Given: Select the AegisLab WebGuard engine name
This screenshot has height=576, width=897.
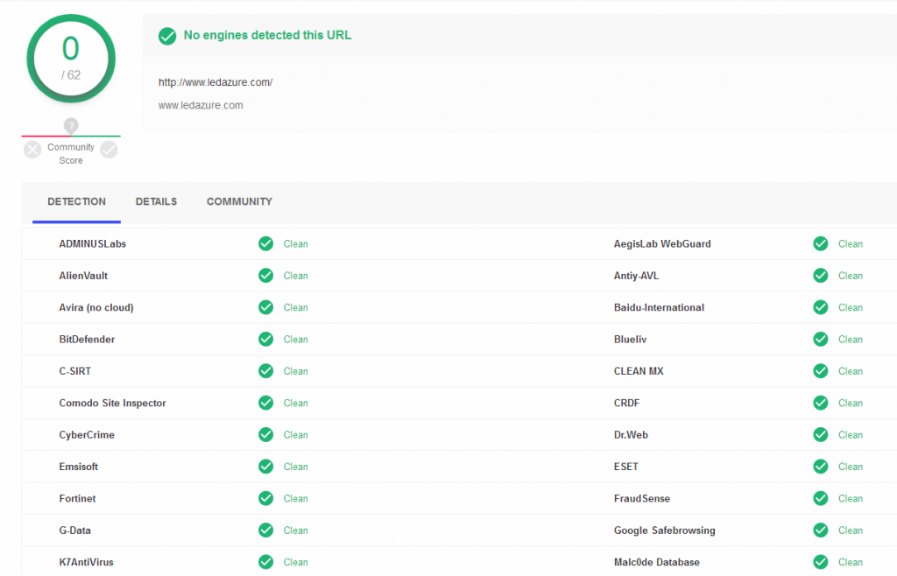Looking at the screenshot, I should click(x=662, y=244).
